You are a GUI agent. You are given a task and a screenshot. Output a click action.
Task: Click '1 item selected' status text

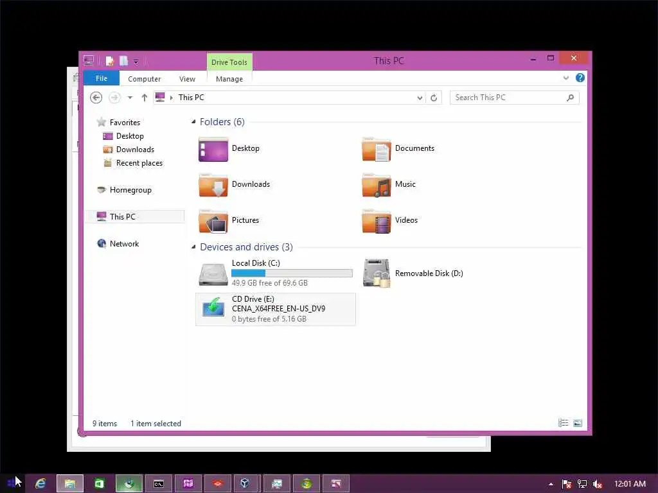(x=156, y=424)
